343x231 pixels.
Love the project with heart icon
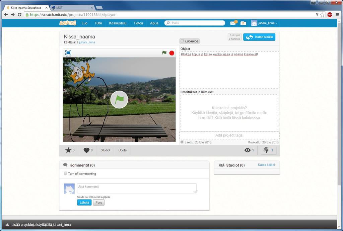[x=86, y=150]
